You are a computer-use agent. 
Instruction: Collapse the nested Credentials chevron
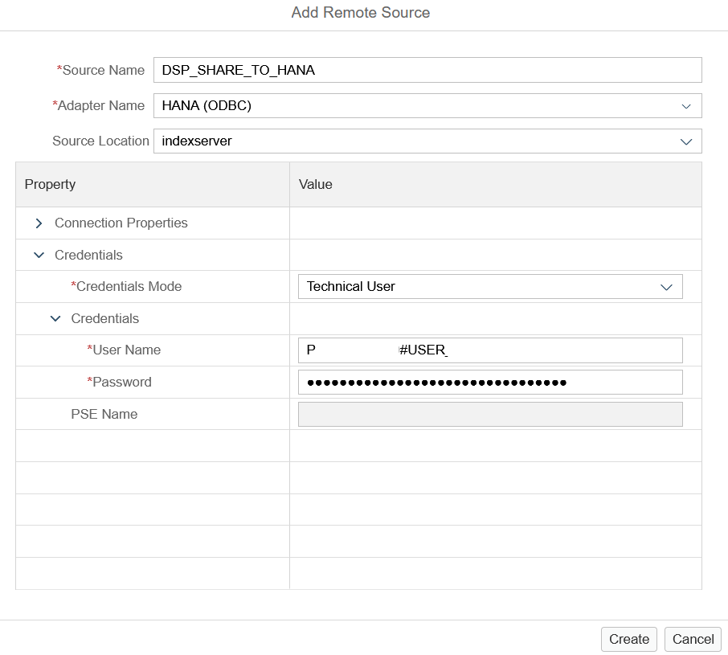click(55, 319)
